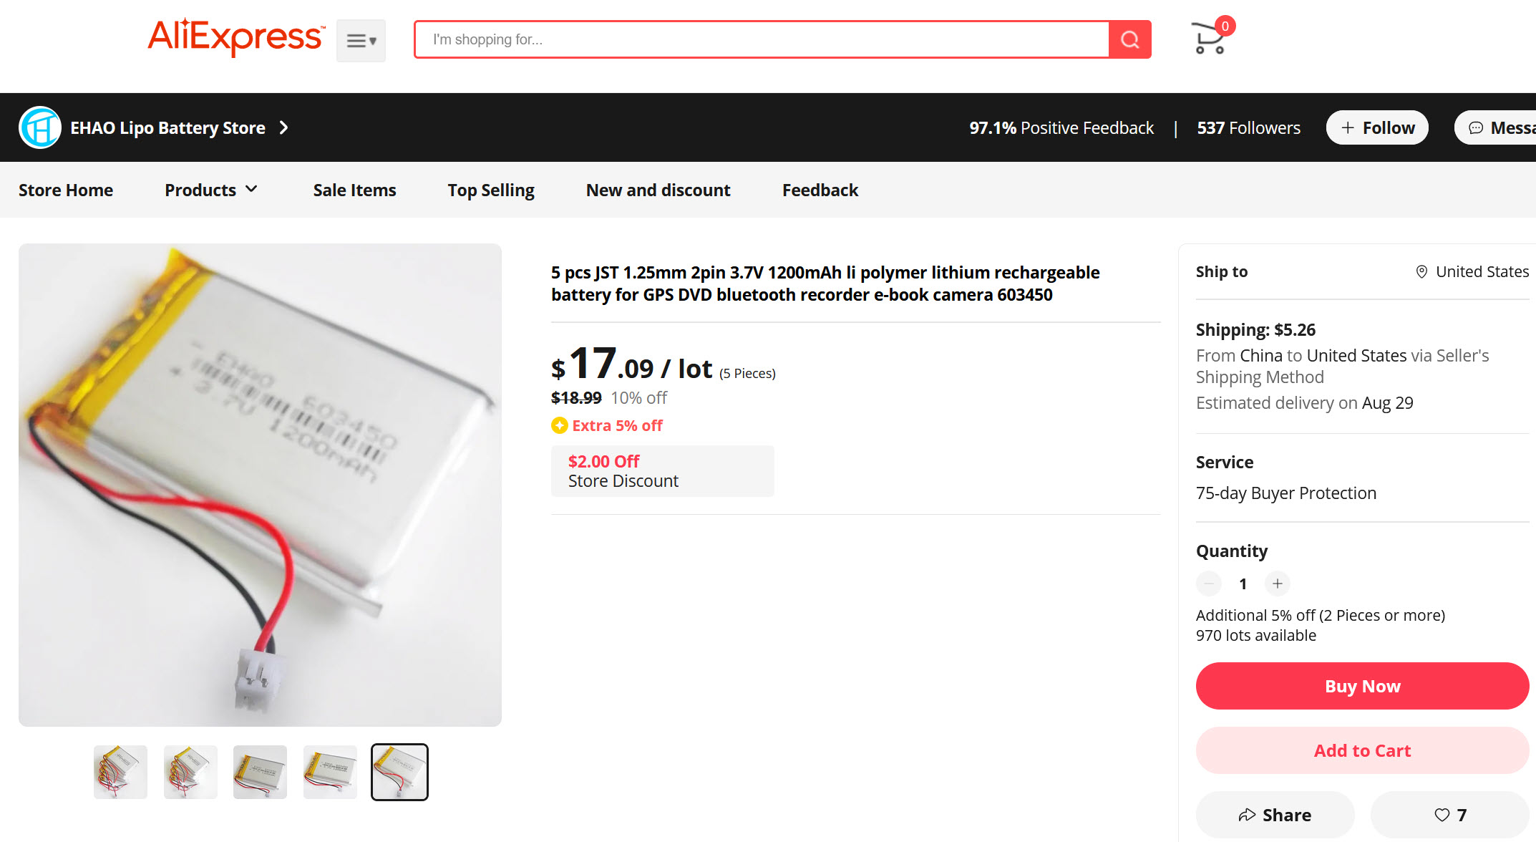Viewport: 1536px width, 842px height.
Task: Follow the store with the Follow button
Action: [1377, 127]
